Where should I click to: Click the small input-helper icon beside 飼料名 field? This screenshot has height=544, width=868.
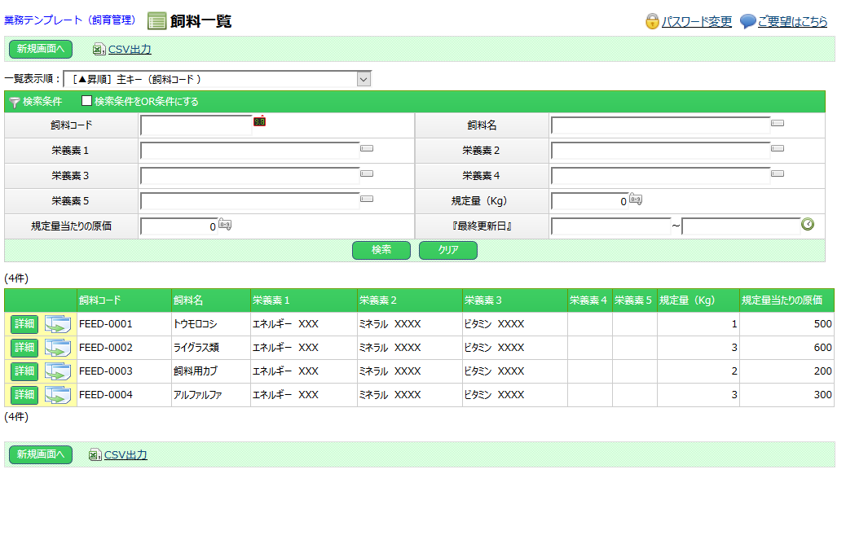point(778,124)
